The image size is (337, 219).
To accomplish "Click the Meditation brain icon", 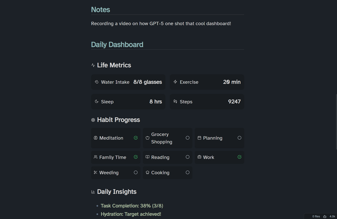I will (x=96, y=138).
